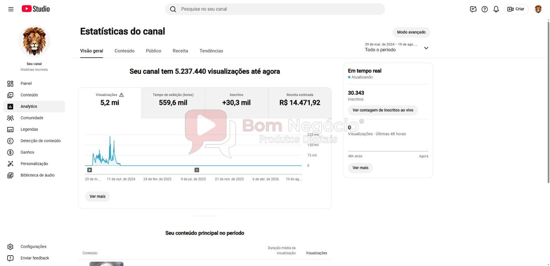Switch to the Tendências tab
The height and width of the screenshot is (266, 550).
pos(211,51)
